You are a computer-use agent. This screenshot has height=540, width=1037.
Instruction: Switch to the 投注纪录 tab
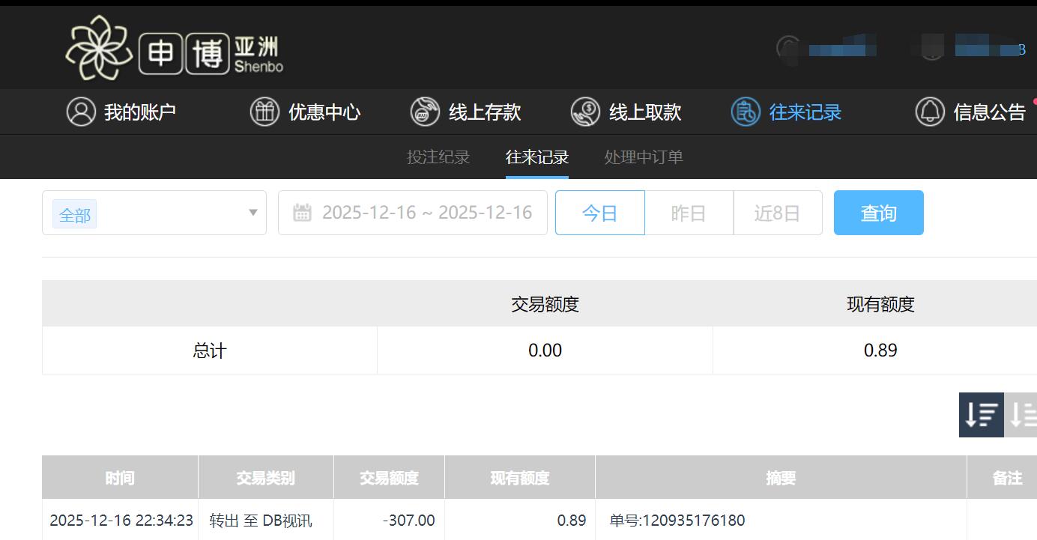[438, 157]
